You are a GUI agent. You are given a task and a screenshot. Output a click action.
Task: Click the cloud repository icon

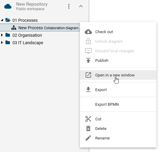click(x=8, y=7)
